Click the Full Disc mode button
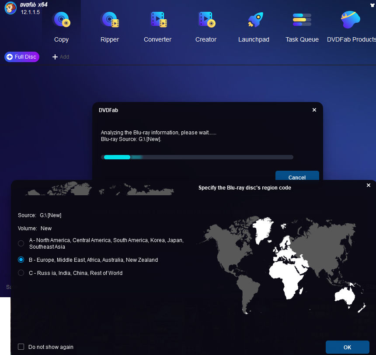 [22, 57]
